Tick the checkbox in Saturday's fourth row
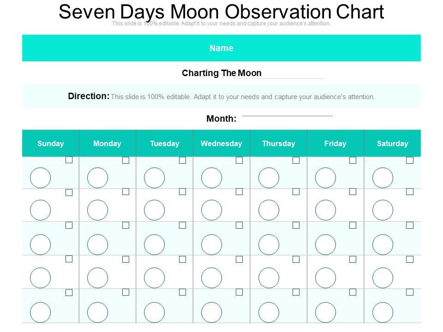The height and width of the screenshot is (332, 443). (x=410, y=260)
